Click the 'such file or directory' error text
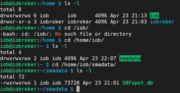This screenshot has height=93, width=180. (x=98, y=34)
